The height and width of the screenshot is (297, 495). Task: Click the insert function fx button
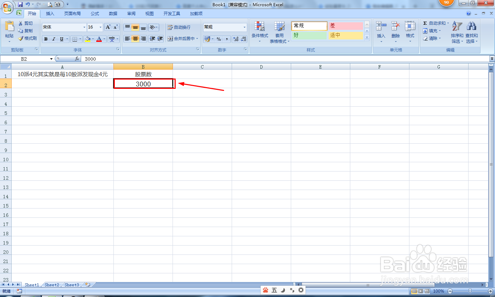coord(77,59)
